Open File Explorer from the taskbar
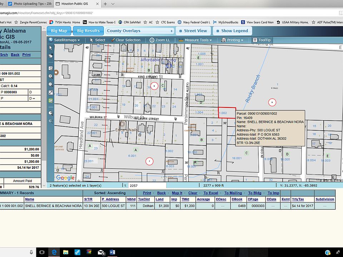This screenshot has width=343, height=257. coord(66,252)
